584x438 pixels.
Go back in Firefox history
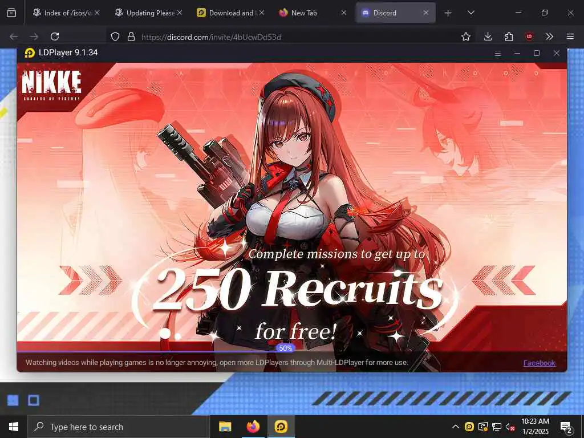(14, 36)
